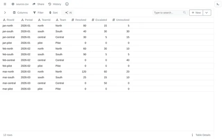The height and width of the screenshot is (139, 222).
Task: Select the TeamId column header label
Action: click(46, 20)
